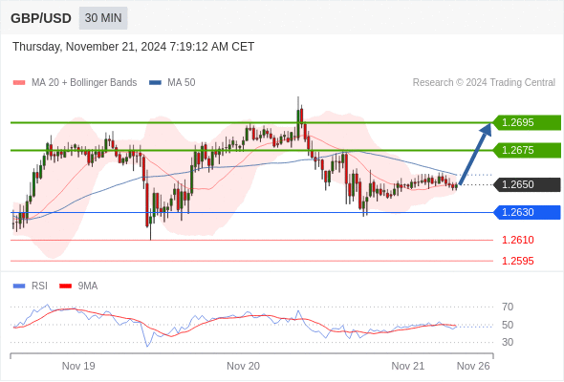Click the MA 20 + Bollinger Bands legend swatch

click(x=19, y=83)
